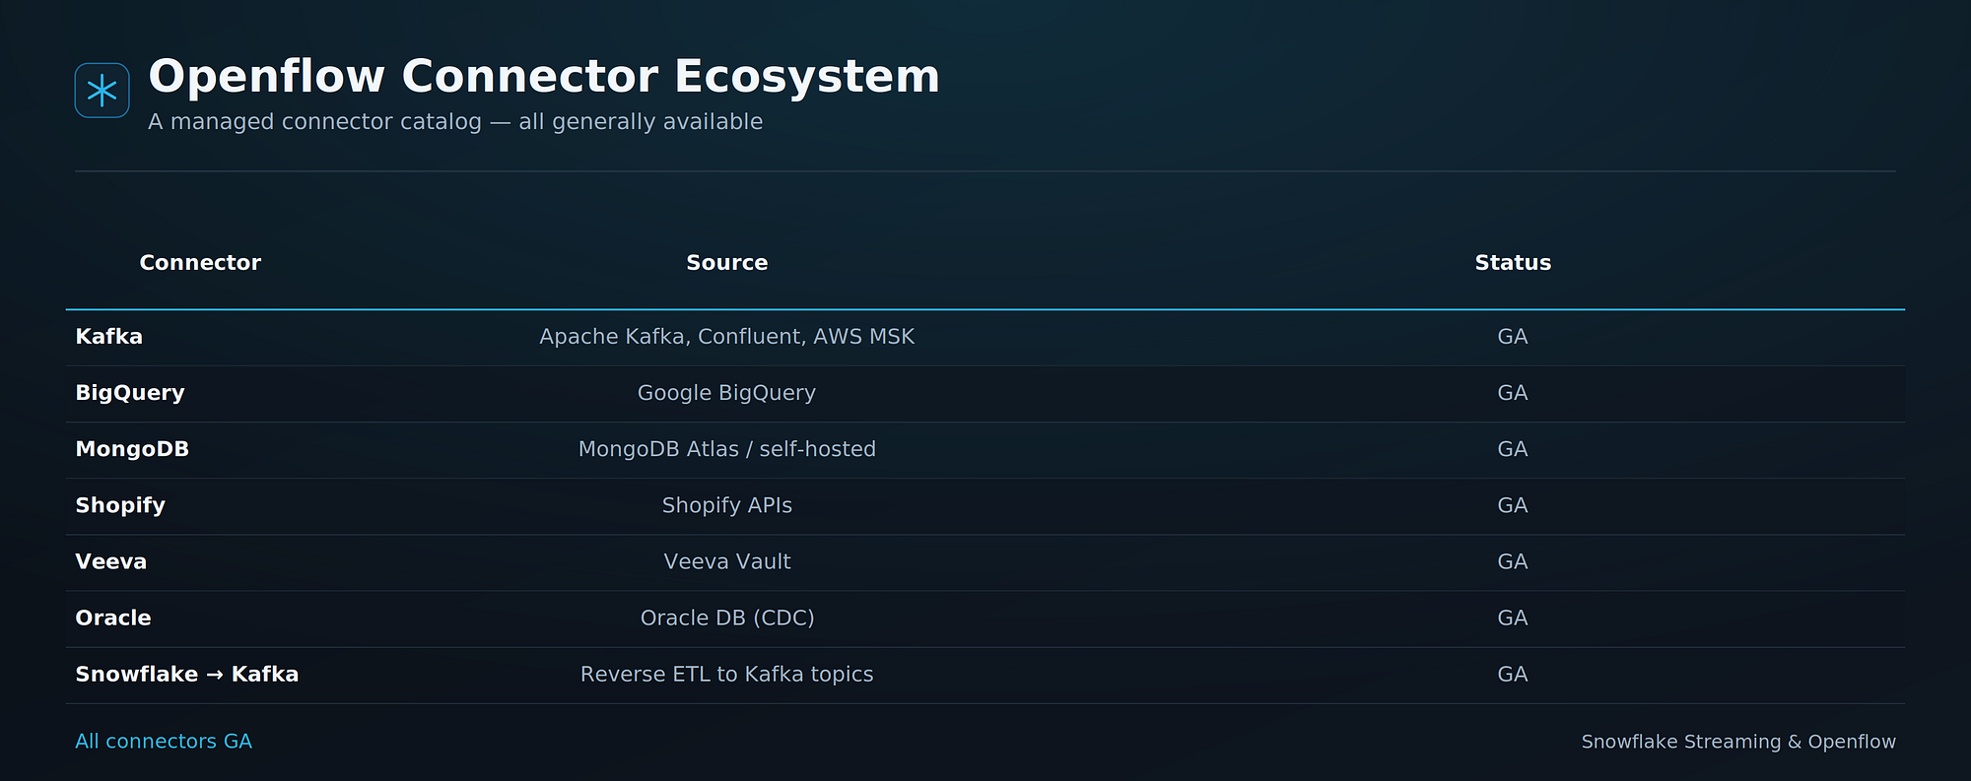Select the bold "Oracle" connector name
Image resolution: width=1971 pixels, height=781 pixels.
tap(113, 618)
